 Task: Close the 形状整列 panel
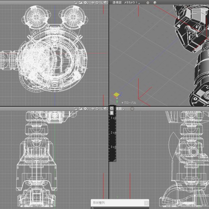point(146,203)
